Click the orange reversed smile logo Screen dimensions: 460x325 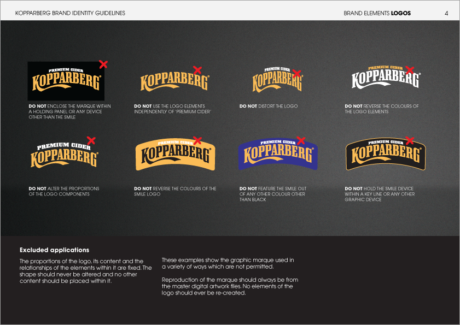175,154
